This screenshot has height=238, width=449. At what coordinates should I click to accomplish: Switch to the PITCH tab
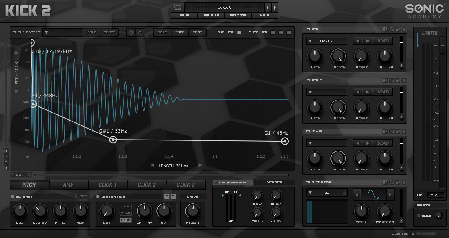point(29,185)
